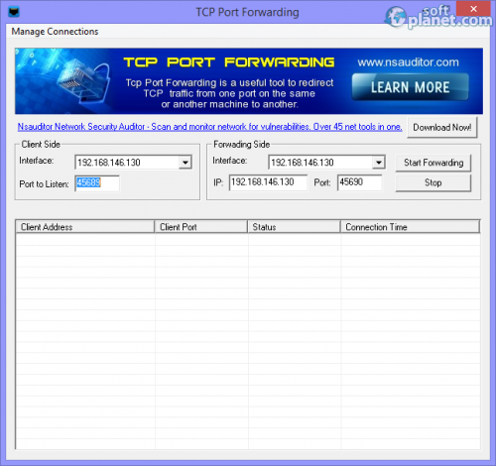Viewport: 496px width, 466px height.
Task: Click the Start Forwarding button
Action: [434, 163]
